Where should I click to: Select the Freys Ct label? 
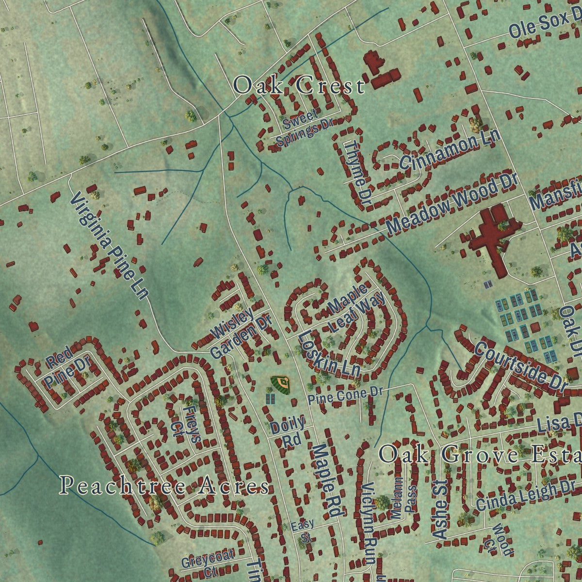pos(186,425)
